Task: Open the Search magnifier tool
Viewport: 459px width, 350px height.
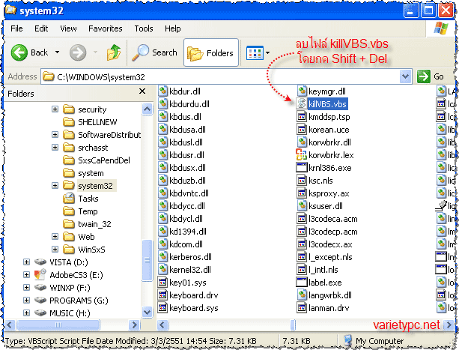Action: coord(142,52)
